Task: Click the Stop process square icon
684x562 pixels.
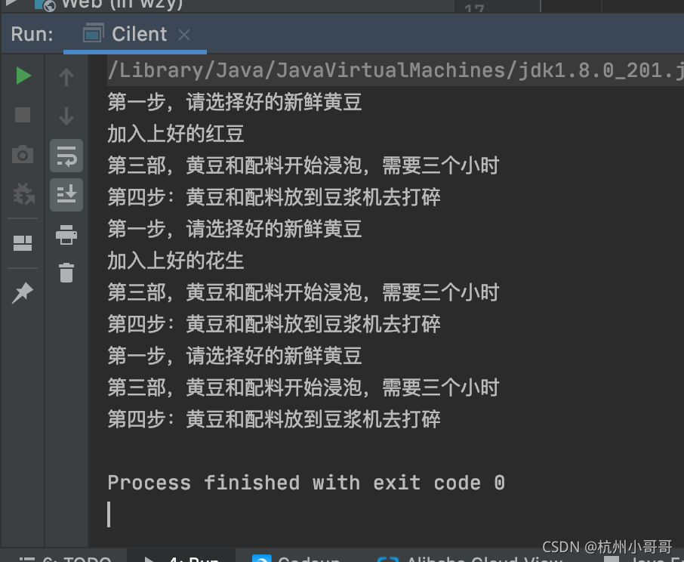Action: 23,115
